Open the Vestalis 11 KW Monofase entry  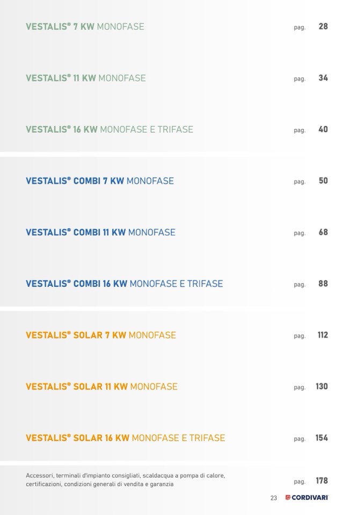(x=85, y=78)
